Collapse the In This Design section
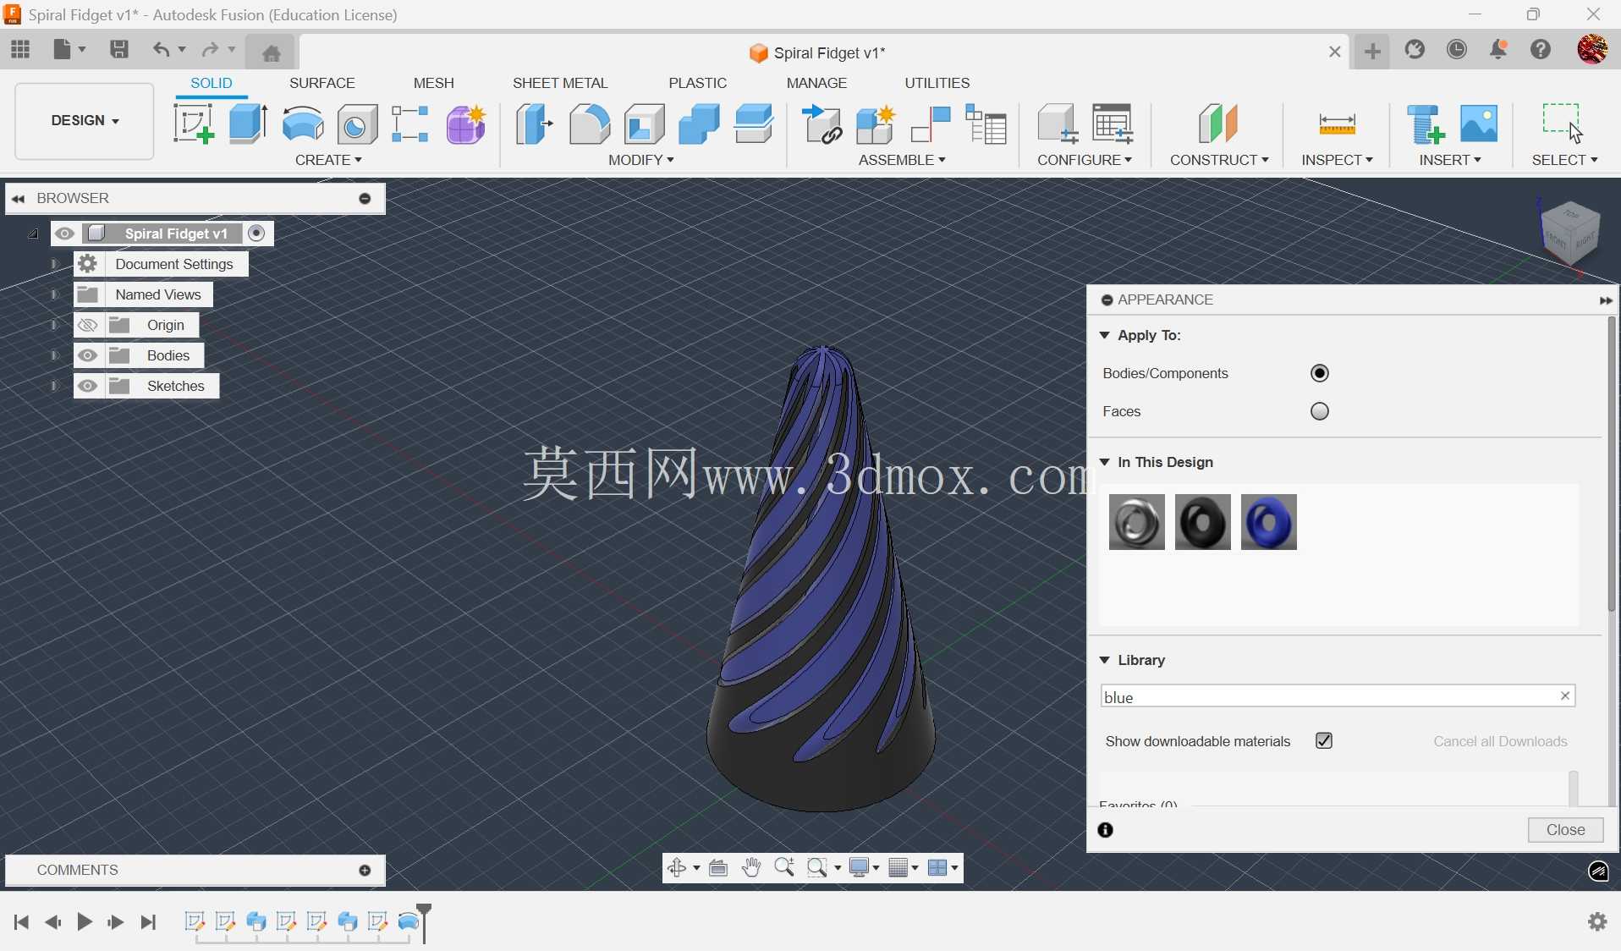The image size is (1621, 951). click(x=1105, y=462)
